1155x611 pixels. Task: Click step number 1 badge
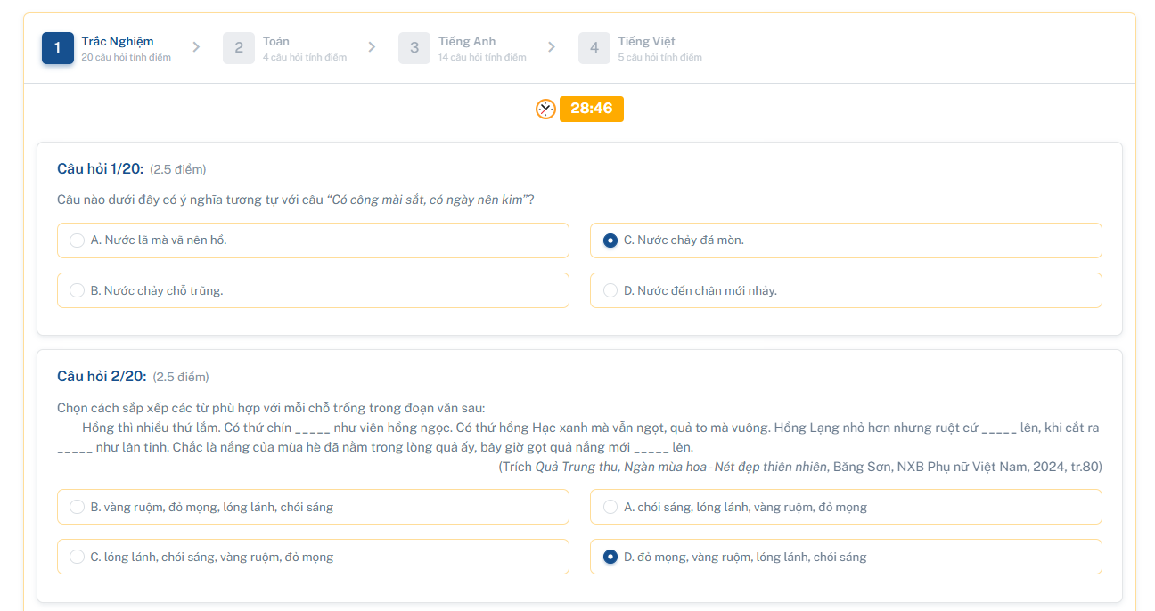tap(58, 48)
